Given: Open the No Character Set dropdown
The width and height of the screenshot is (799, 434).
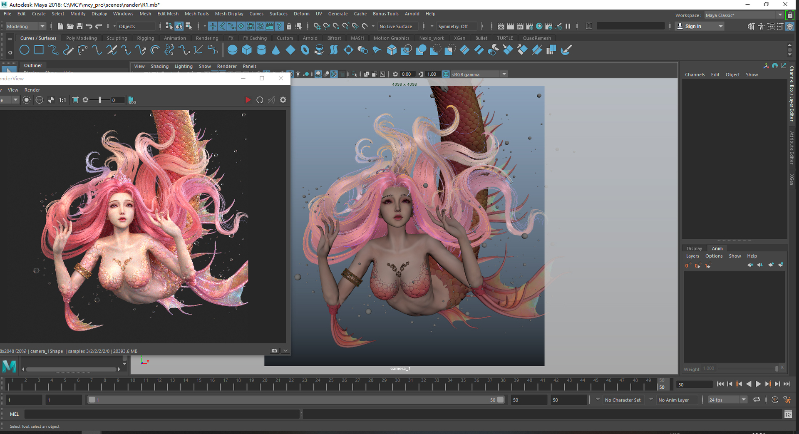Looking at the screenshot, I should click(x=623, y=400).
